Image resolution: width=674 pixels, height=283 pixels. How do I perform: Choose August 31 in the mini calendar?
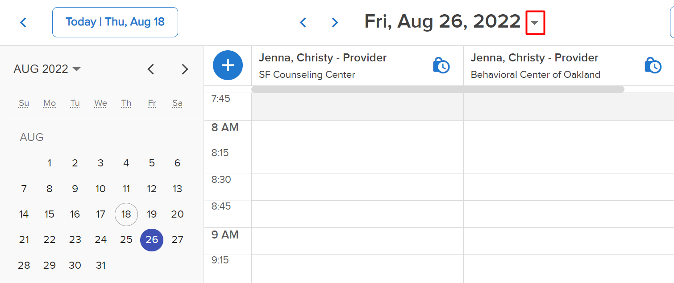point(101,265)
